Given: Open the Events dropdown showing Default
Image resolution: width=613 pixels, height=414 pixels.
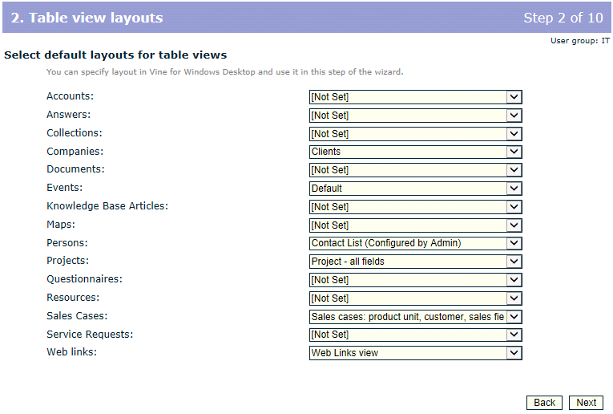Looking at the screenshot, I should 416,189.
